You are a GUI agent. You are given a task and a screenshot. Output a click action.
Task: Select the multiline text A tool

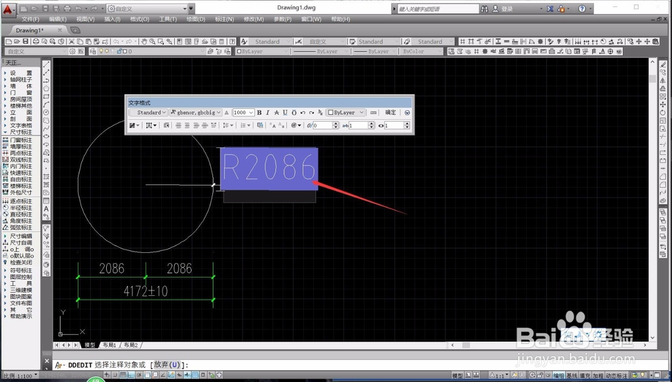click(x=46, y=208)
